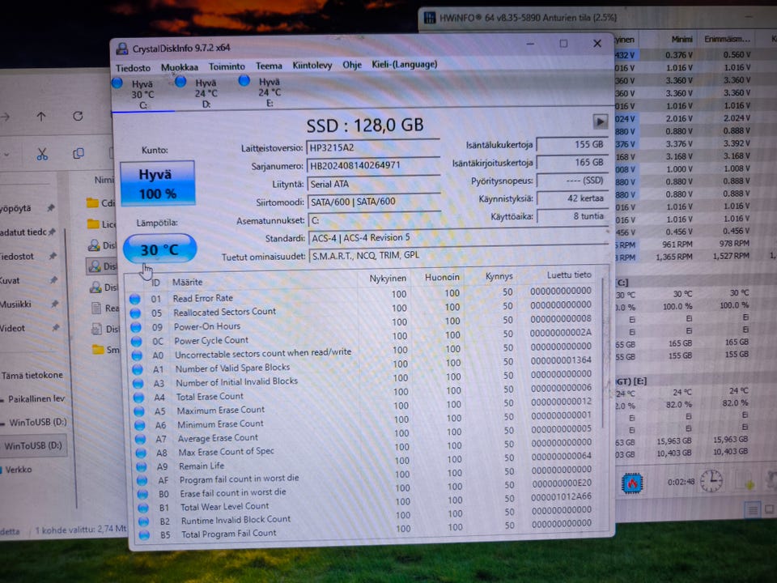Select the C: drive tab at 30 °C
Viewport: 777px width, 583px height.
pyautogui.click(x=142, y=94)
